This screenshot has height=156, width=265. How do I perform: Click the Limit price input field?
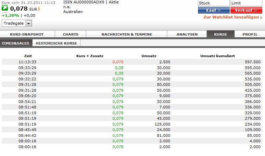point(247,3)
